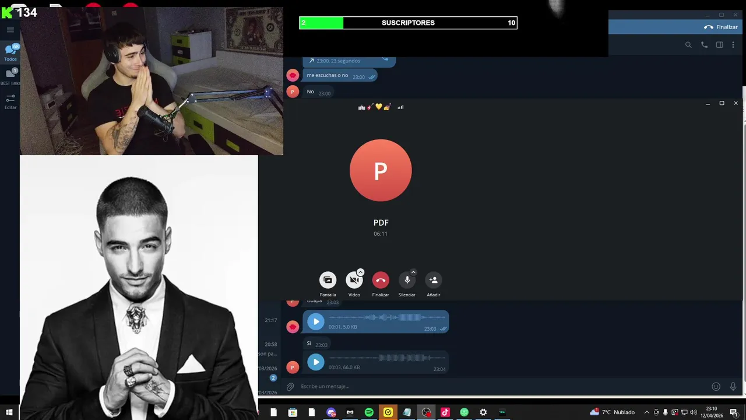Select the 'BEST links' chat folder
This screenshot has width=746, height=420.
tap(10, 76)
